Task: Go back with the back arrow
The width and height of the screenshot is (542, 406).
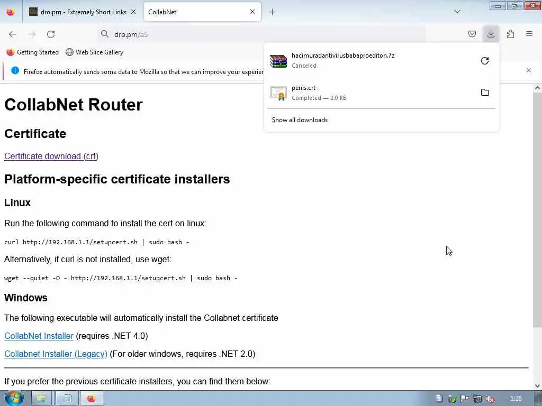Action: [13, 34]
